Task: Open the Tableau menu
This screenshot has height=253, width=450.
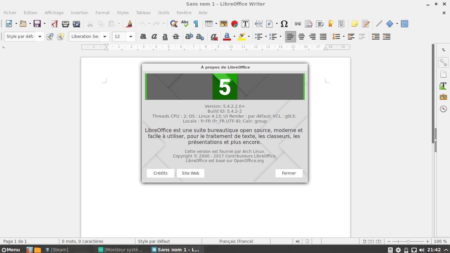Action: (143, 13)
